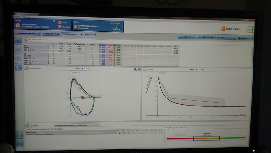
Task: Click the green Kalibracja button
Action: 243,38
